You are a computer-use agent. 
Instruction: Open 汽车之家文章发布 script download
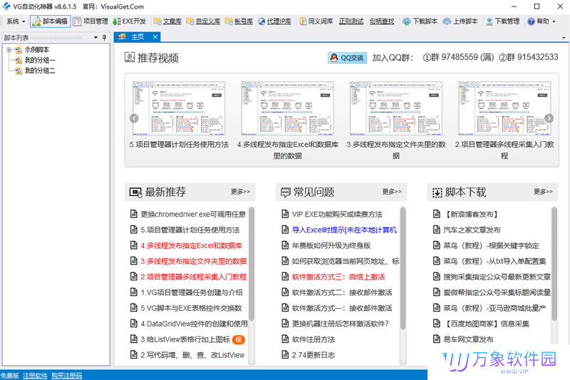(472, 230)
